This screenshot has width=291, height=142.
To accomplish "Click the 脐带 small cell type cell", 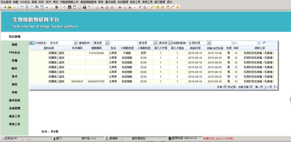I will (144, 53).
